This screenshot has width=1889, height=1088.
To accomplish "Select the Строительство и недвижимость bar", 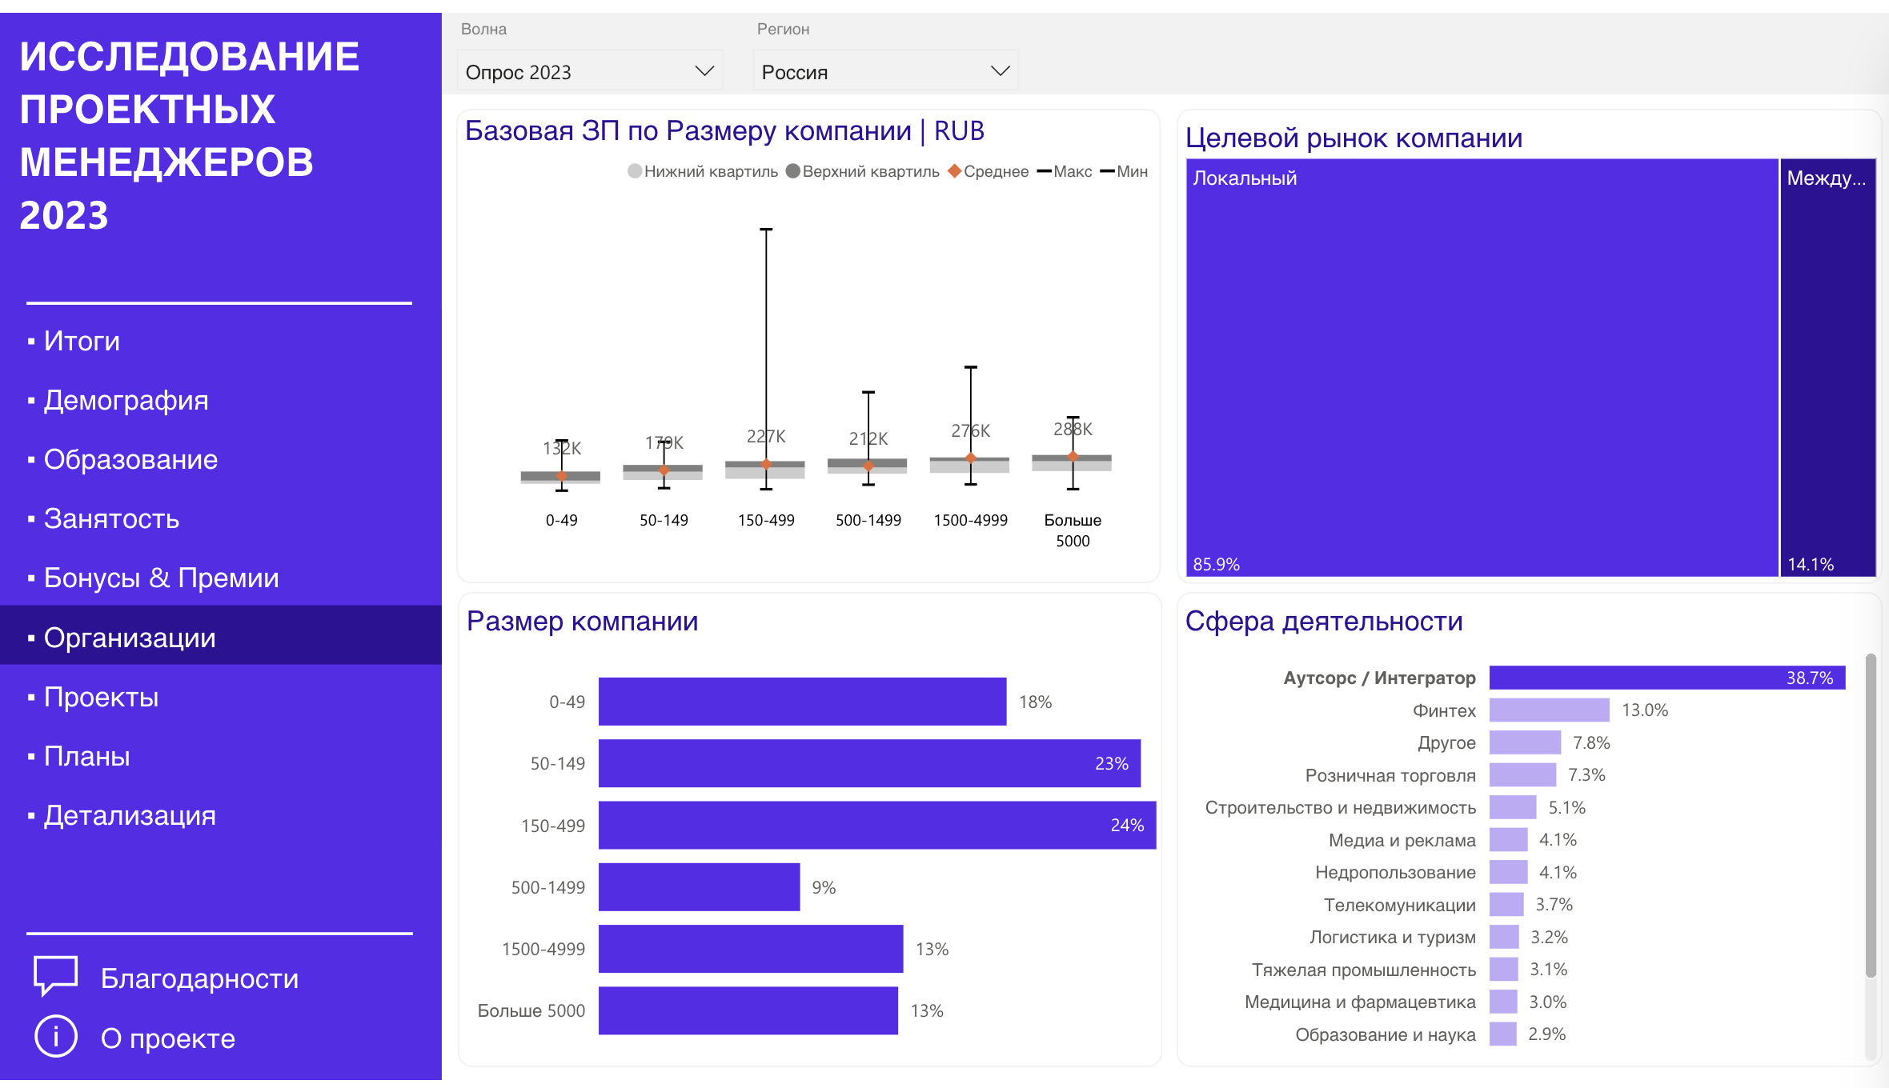I will tap(1513, 807).
